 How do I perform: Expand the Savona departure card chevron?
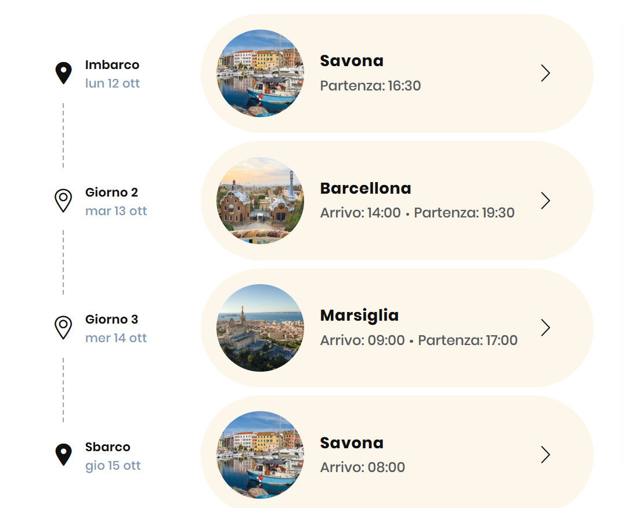point(545,73)
